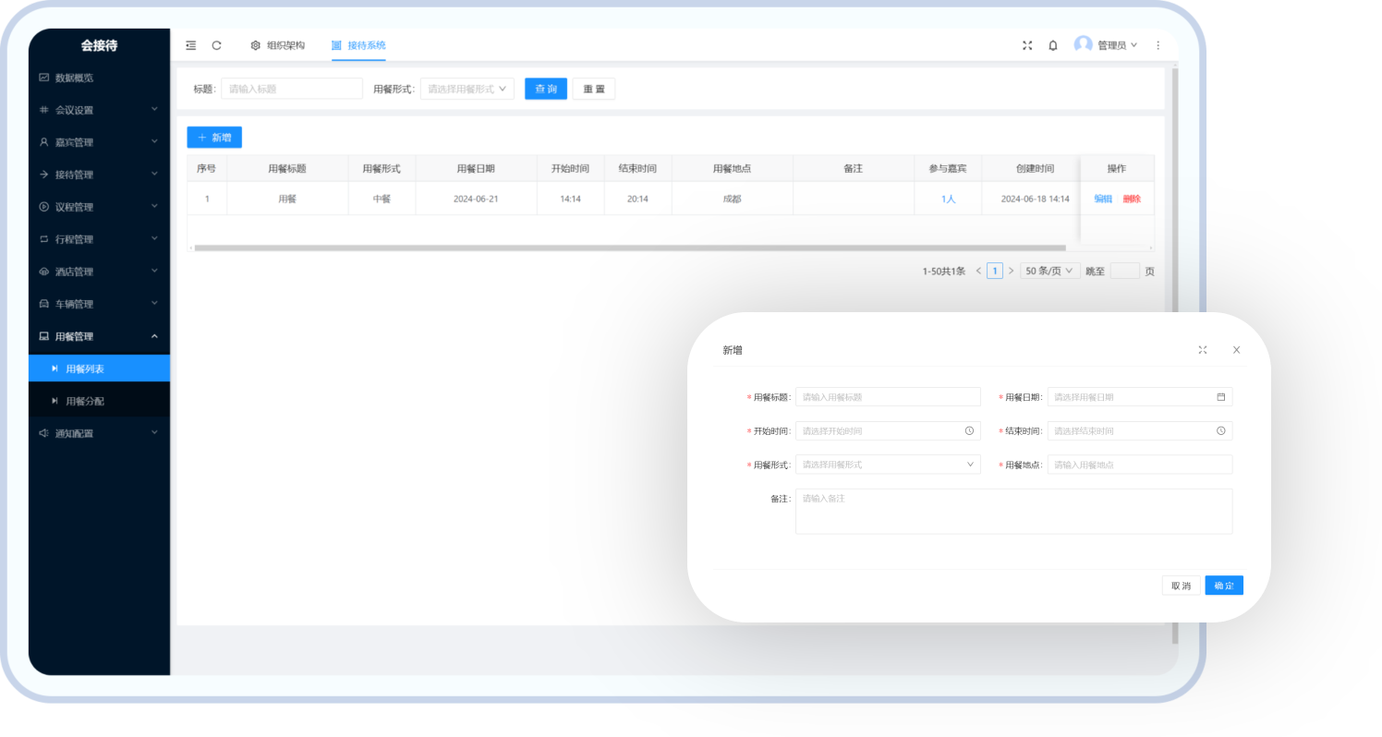Switch to the 组织架构 tab

click(277, 45)
